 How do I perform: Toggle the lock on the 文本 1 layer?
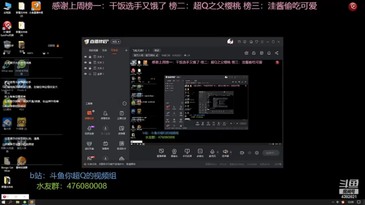point(90,56)
